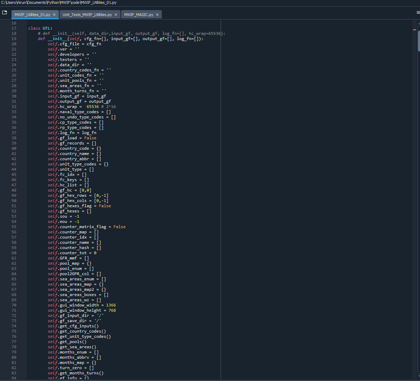Click 'self.turn_zero' line
The height and width of the screenshot is (381, 420).
[71, 368]
